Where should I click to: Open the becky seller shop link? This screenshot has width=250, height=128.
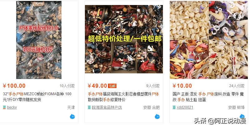pyautogui.click(x=12, y=107)
